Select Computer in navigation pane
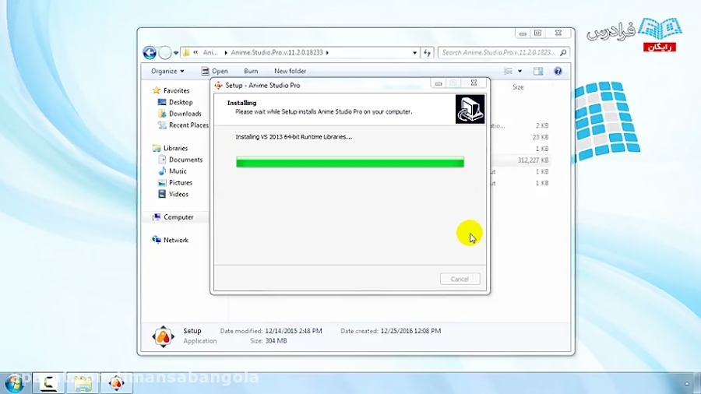The image size is (701, 394). coord(178,217)
